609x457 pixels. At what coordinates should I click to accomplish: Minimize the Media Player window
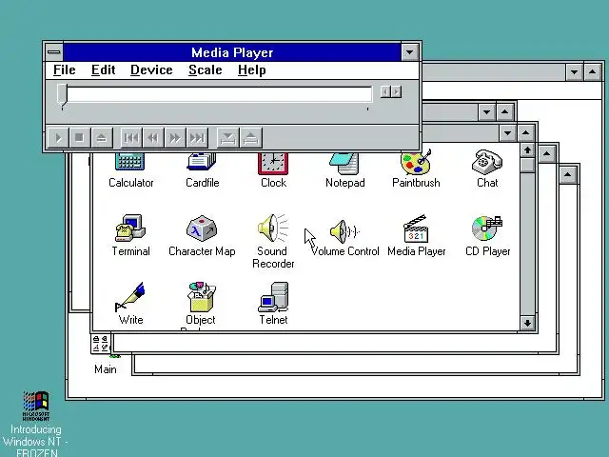[x=410, y=51]
